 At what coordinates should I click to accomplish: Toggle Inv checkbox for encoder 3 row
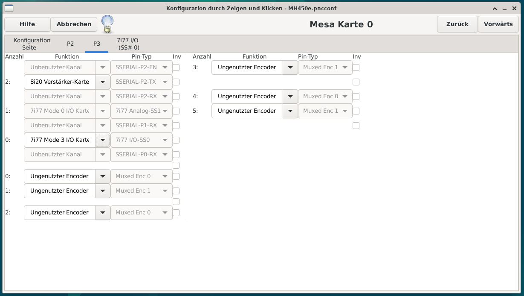click(356, 67)
